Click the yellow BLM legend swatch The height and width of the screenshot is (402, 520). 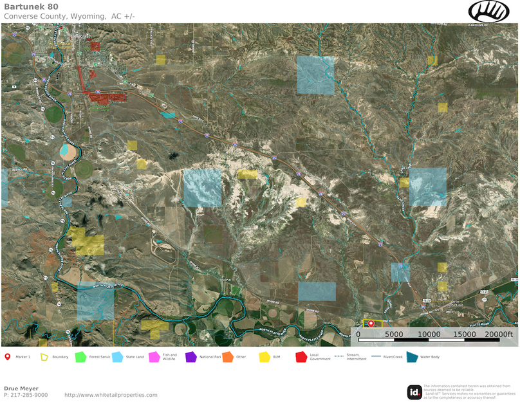pos(264,356)
